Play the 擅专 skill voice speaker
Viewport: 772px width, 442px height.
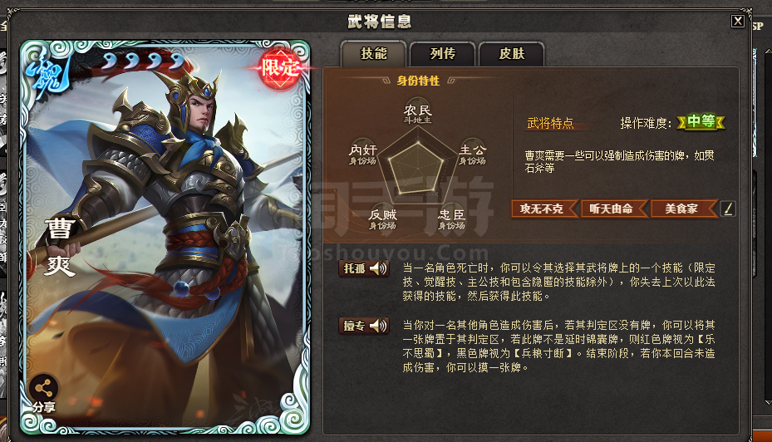378,326
